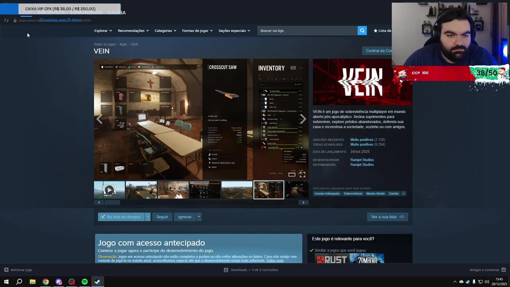Click the plus button to add a tag
This screenshot has width=510, height=287.
click(403, 193)
